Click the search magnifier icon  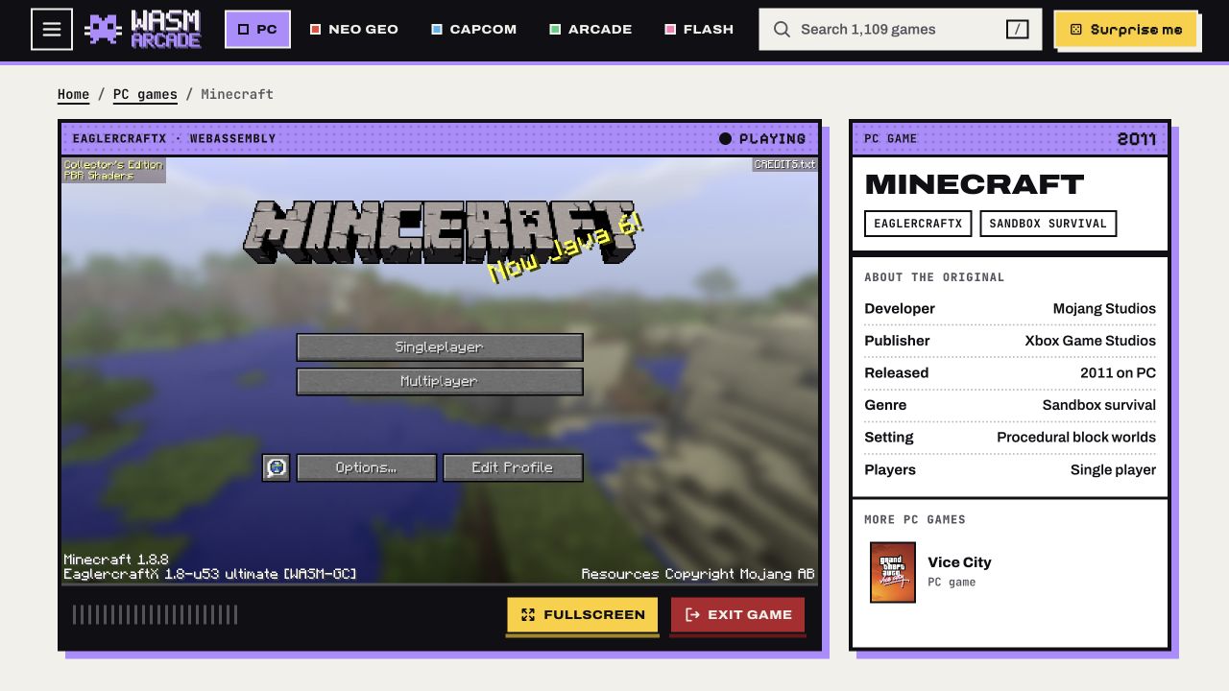point(783,30)
